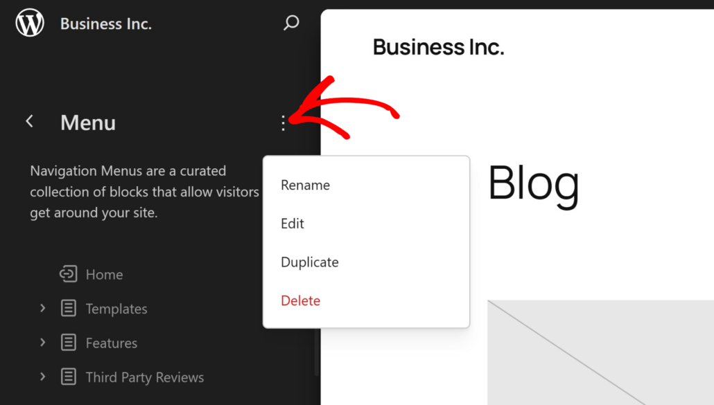714x405 pixels.
Task: Click the page icon beside Third Party Reviews
Action: point(68,377)
